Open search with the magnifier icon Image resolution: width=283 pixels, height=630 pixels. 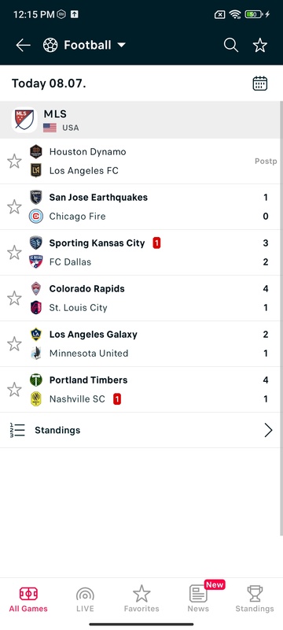click(231, 46)
